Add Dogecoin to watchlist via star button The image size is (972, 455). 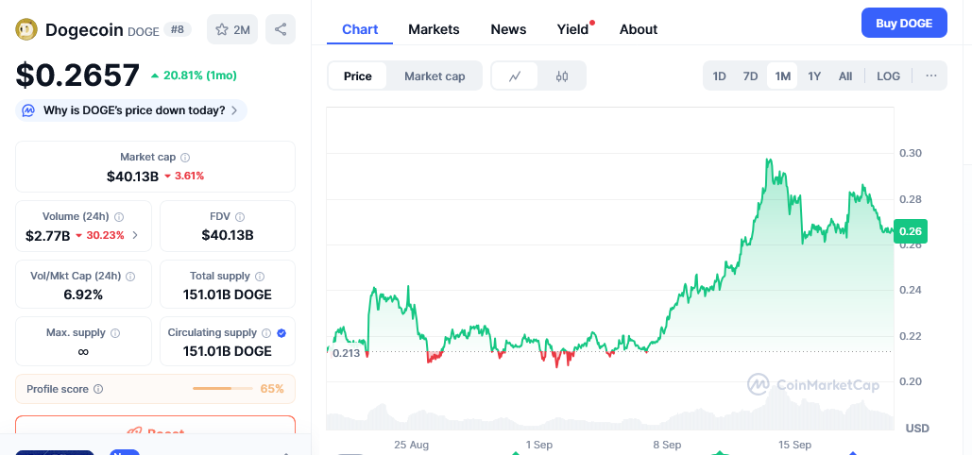(232, 29)
